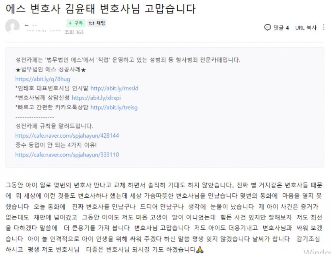Copy post link with URL 복사
Viewport: 332px width, 254px height.
tap(306, 28)
